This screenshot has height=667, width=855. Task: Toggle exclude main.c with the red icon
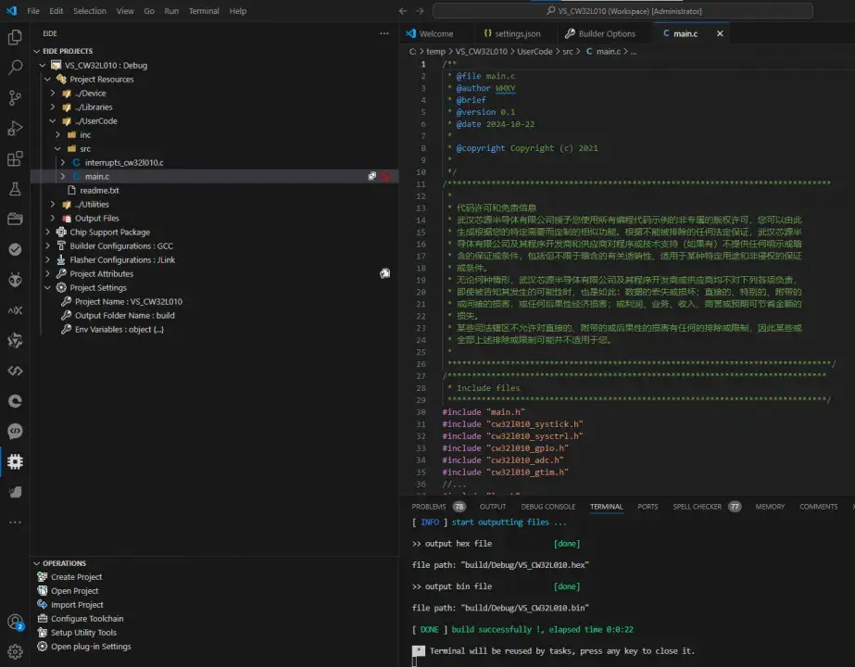(x=386, y=176)
